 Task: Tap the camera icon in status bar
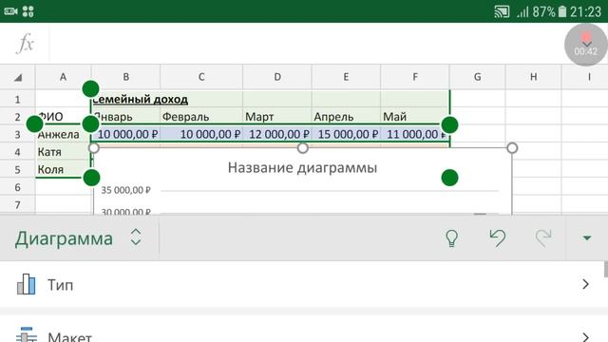coord(10,11)
